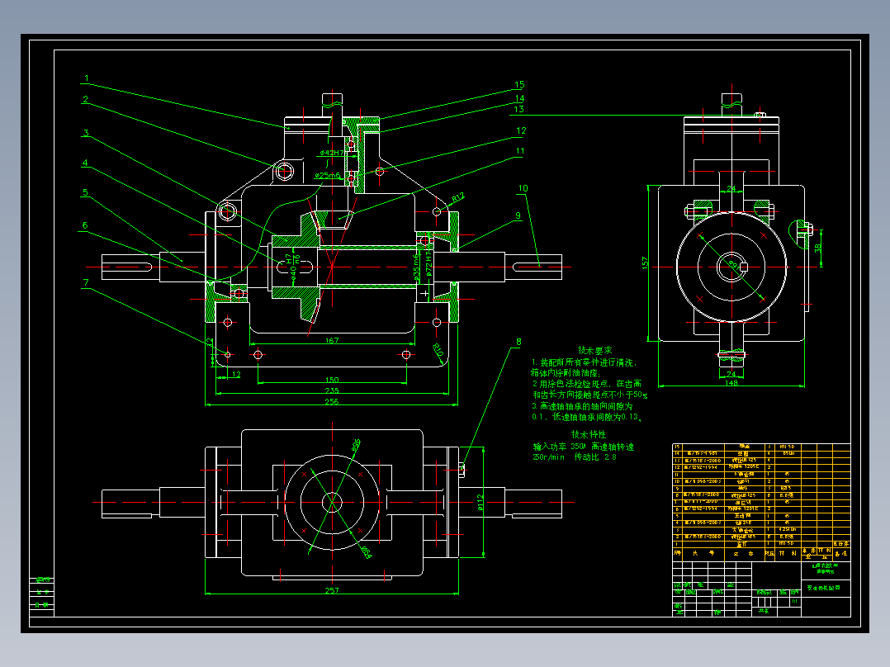Click part leader label 2

click(x=85, y=99)
